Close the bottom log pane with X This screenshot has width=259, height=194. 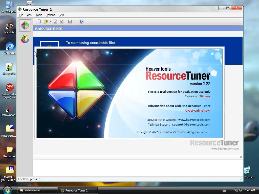(x=241, y=157)
